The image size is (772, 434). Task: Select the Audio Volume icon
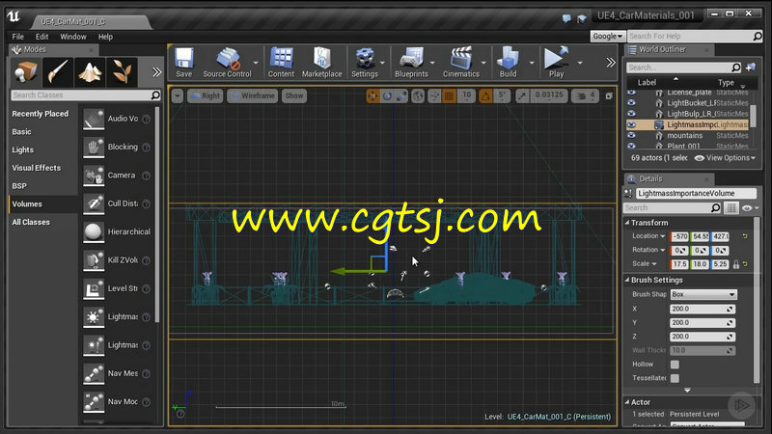click(x=94, y=119)
